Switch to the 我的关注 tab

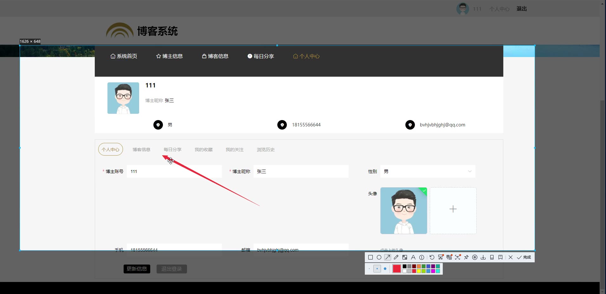tap(235, 150)
